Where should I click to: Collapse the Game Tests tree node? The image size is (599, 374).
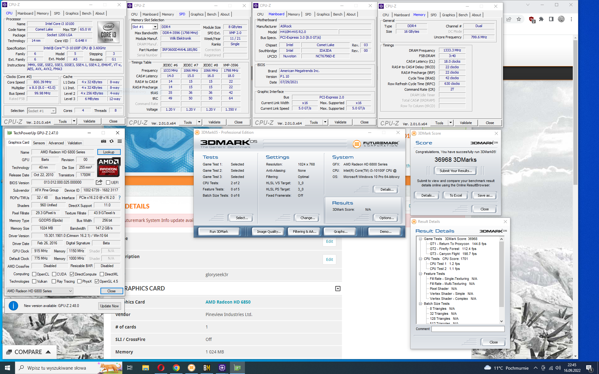point(420,239)
